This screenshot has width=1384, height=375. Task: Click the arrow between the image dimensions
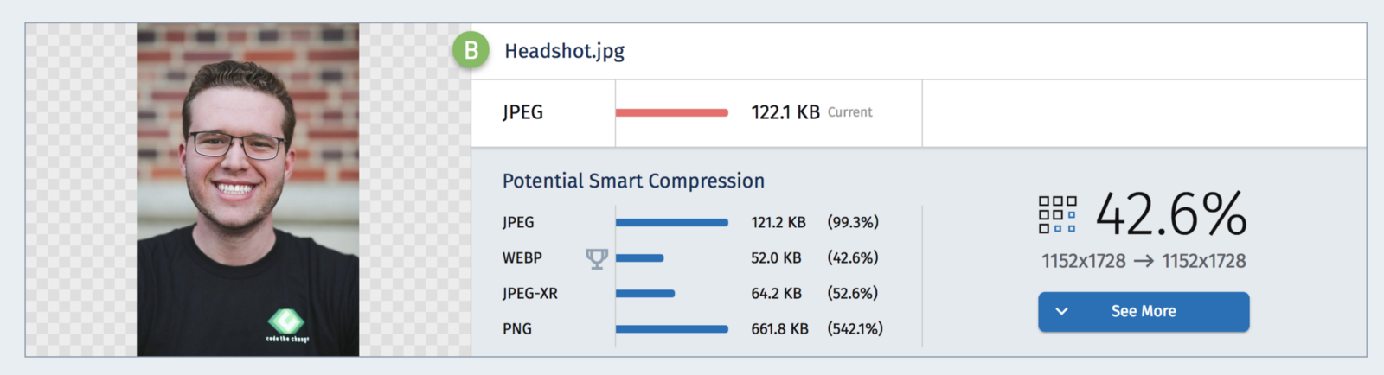[x=1144, y=261]
